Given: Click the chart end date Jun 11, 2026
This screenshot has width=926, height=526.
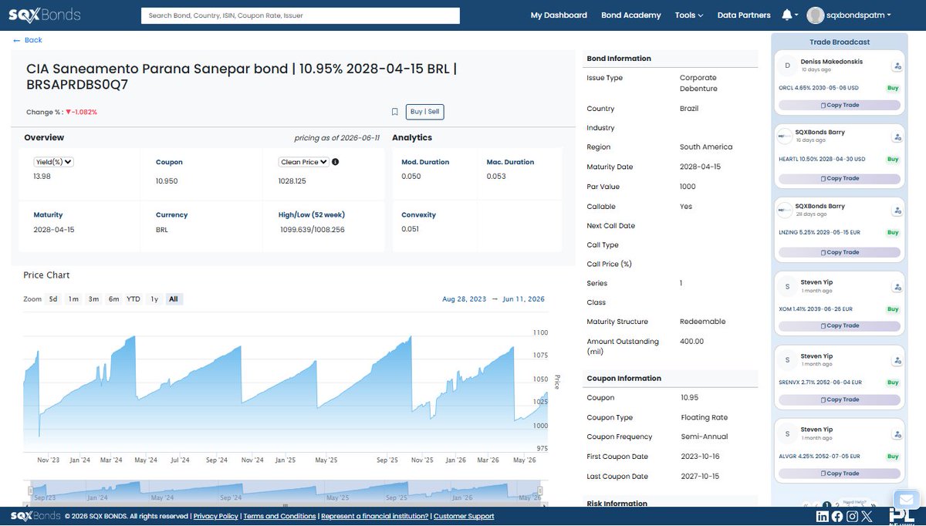Looking at the screenshot, I should point(523,299).
